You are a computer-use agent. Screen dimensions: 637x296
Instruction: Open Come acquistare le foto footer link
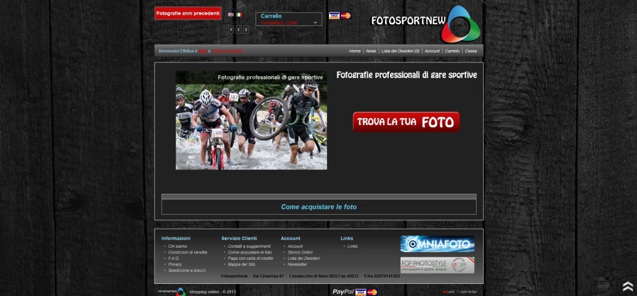coord(250,252)
